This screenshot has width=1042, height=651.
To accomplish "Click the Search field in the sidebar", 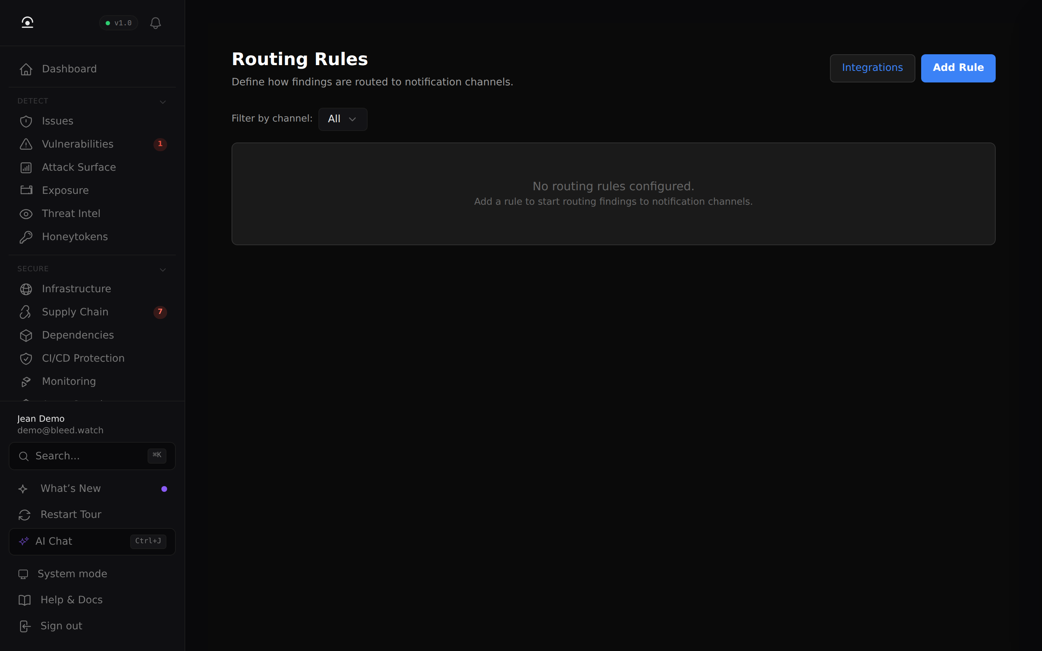I will 92,456.
